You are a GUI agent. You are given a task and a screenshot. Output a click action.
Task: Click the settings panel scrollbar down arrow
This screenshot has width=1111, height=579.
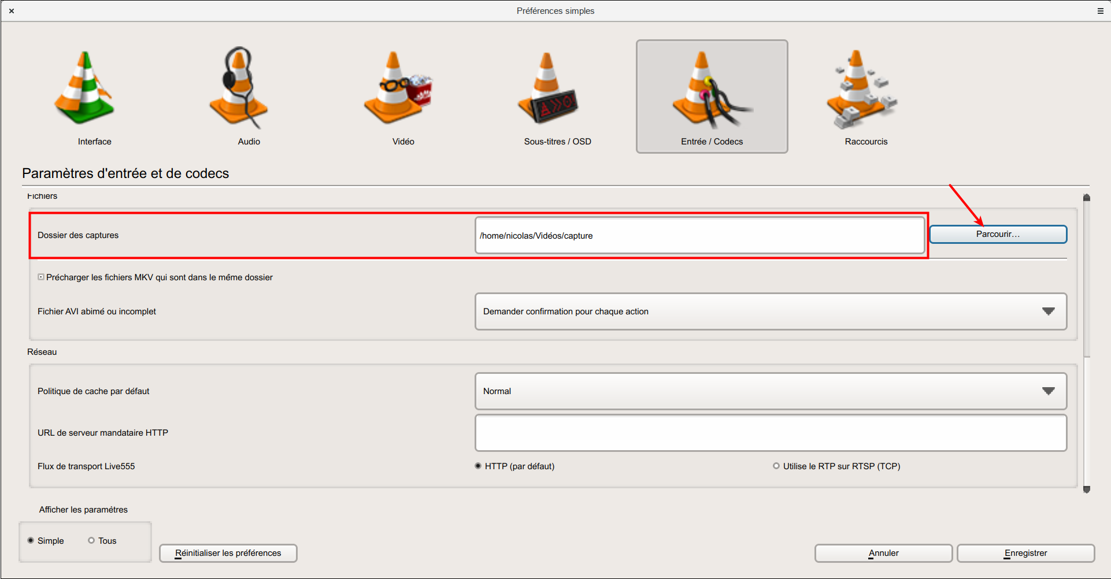[x=1087, y=489]
